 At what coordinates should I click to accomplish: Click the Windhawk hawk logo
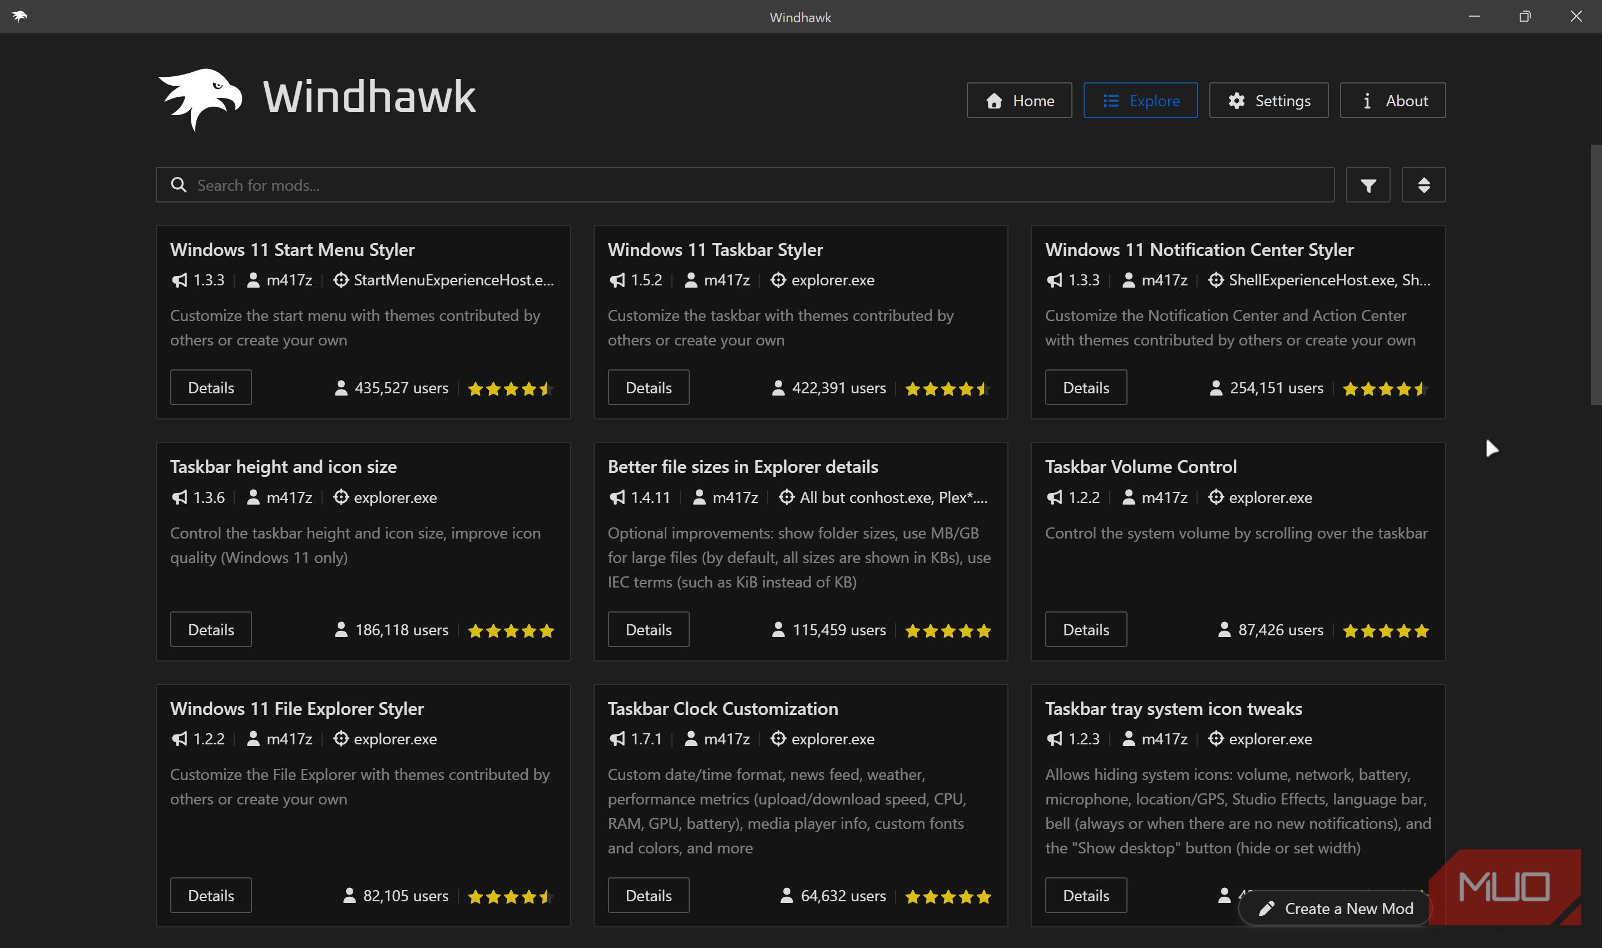tap(200, 99)
